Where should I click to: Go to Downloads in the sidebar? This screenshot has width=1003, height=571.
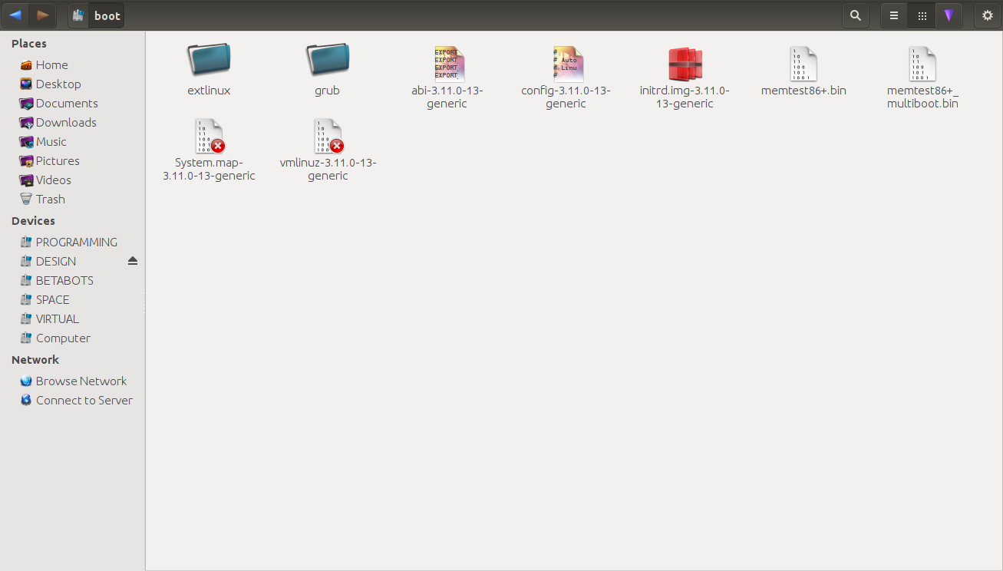point(66,122)
